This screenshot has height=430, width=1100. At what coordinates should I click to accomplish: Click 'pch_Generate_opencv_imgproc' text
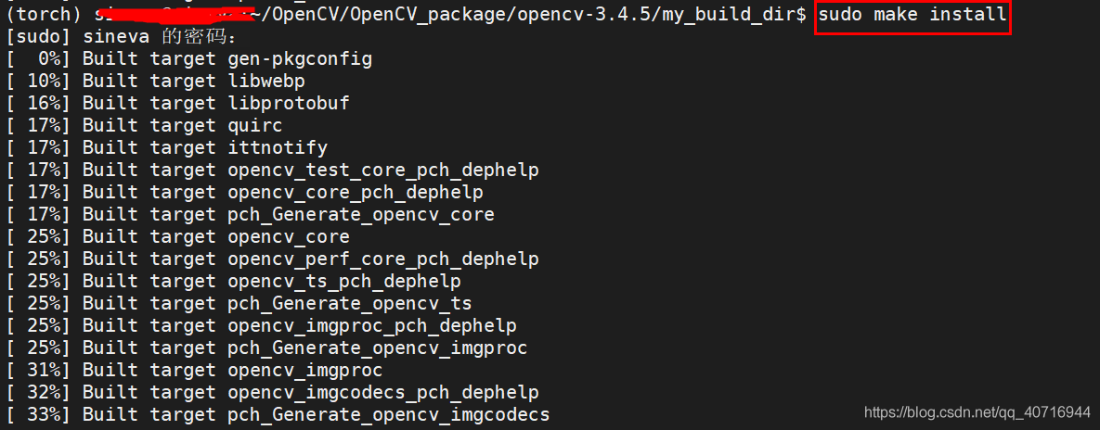[x=378, y=348]
